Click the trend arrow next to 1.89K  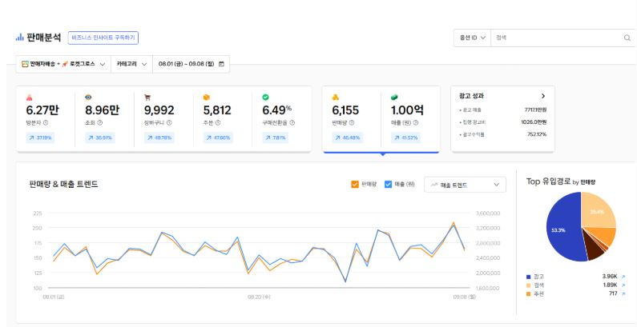tap(623, 285)
